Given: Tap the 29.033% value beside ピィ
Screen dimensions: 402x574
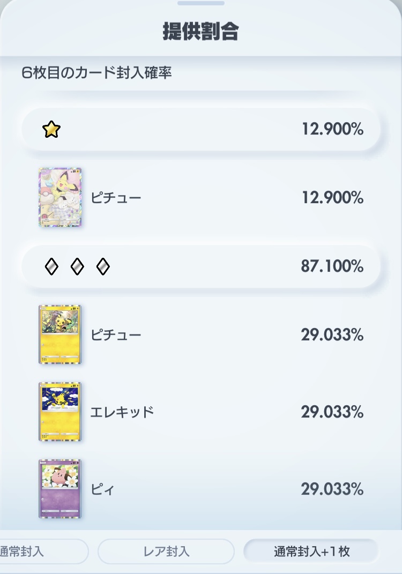Looking at the screenshot, I should [x=332, y=489].
